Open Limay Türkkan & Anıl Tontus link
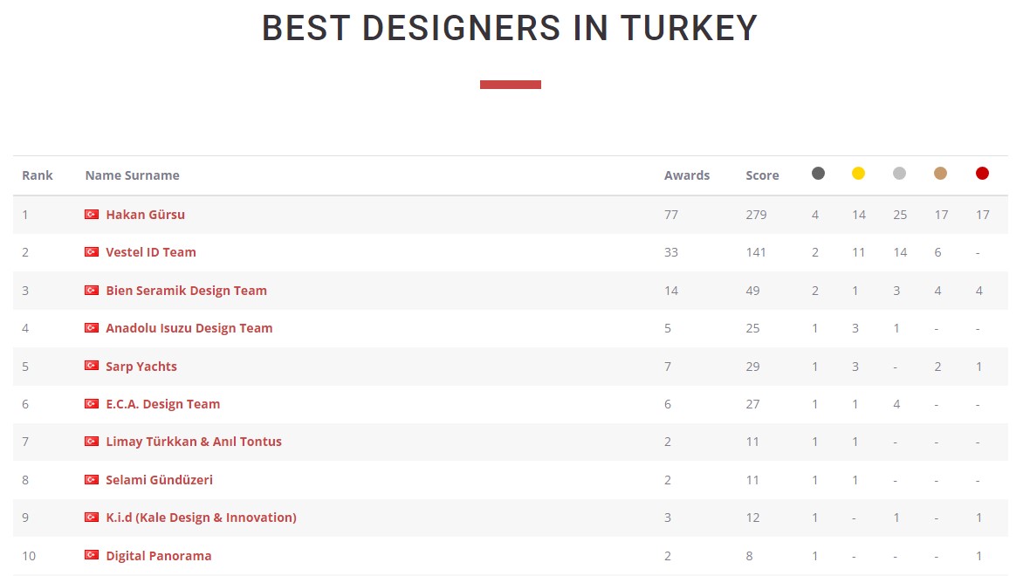 (194, 442)
